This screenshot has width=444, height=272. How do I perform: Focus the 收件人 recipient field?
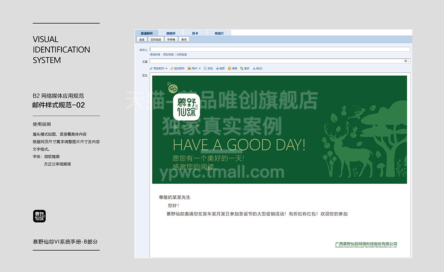tap(280, 49)
